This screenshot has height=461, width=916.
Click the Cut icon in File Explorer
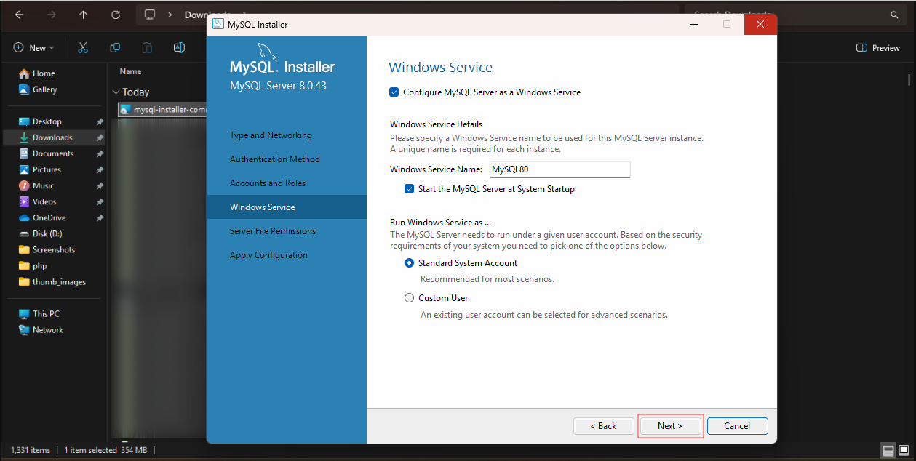(x=83, y=48)
